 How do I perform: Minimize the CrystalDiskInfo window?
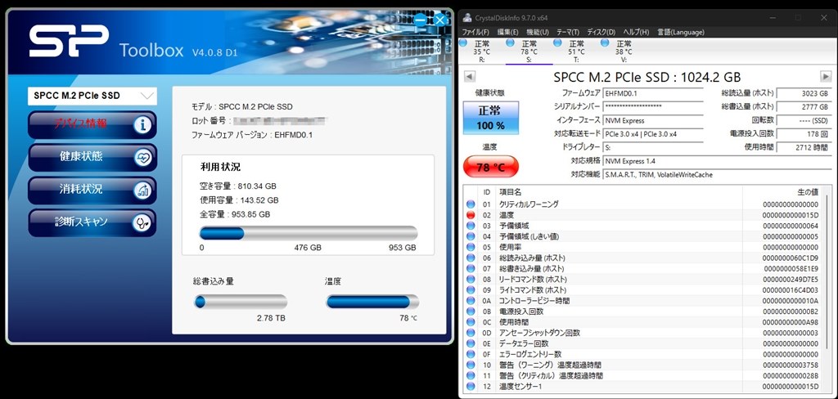[x=773, y=18]
